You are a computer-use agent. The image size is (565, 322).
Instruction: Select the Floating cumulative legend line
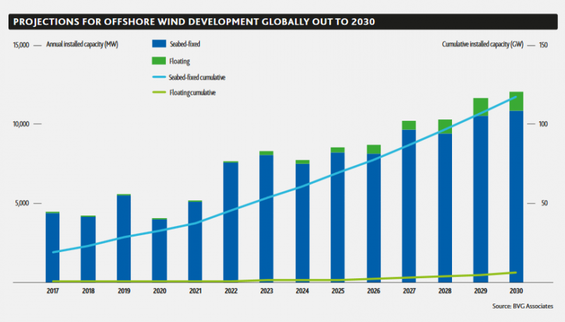tap(159, 93)
